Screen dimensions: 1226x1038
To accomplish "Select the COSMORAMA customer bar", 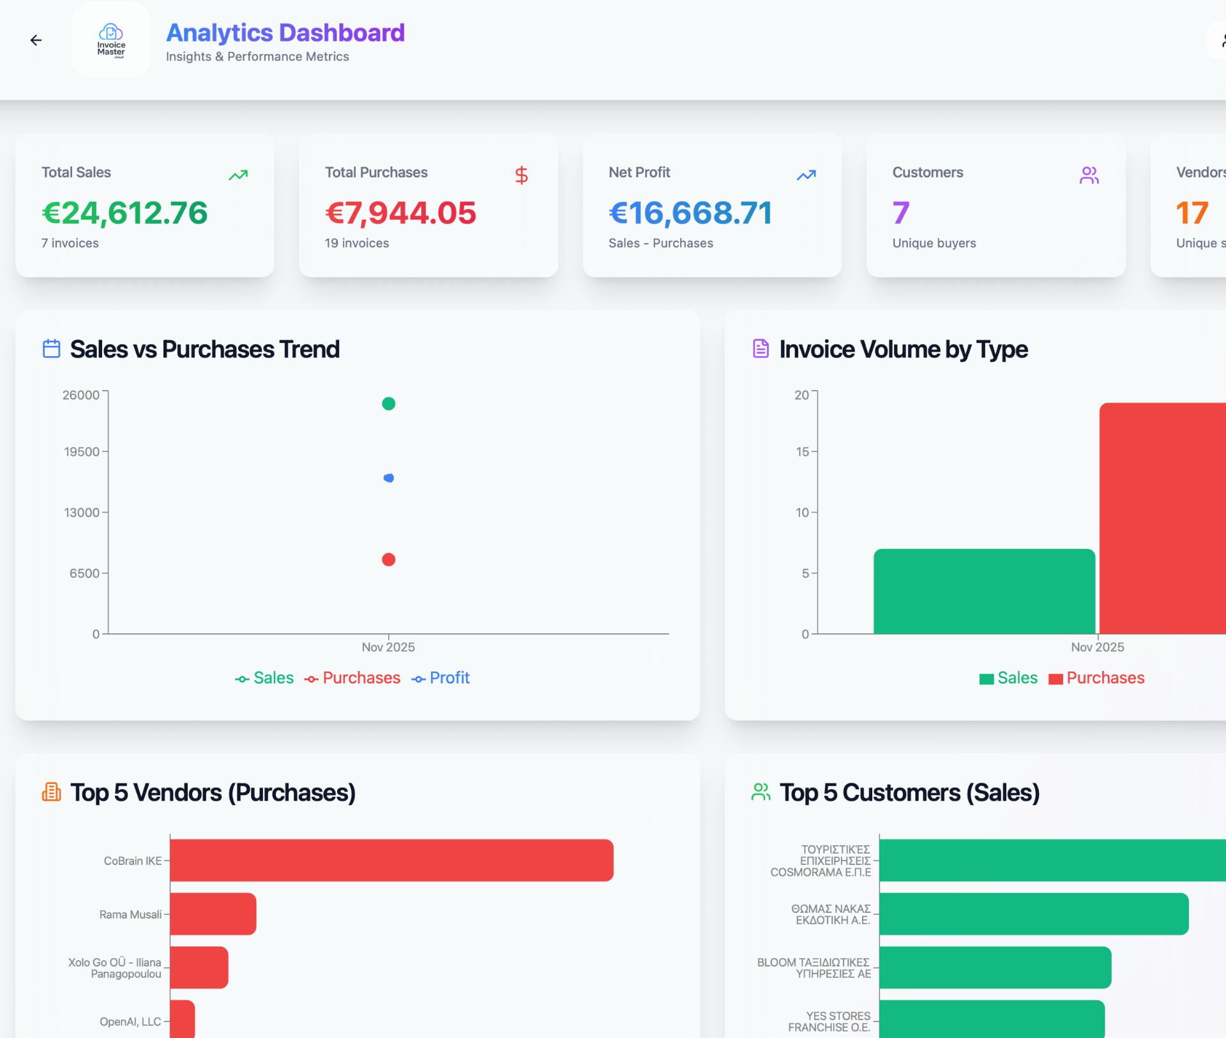I will (x=1052, y=861).
